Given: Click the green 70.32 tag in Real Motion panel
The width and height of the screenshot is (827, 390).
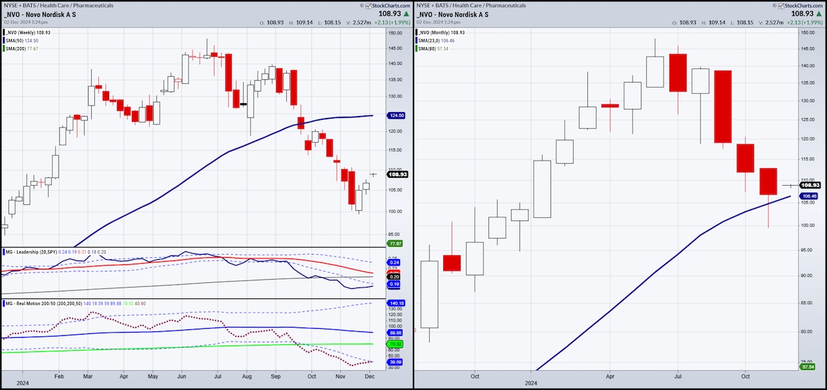Looking at the screenshot, I should click(396, 344).
